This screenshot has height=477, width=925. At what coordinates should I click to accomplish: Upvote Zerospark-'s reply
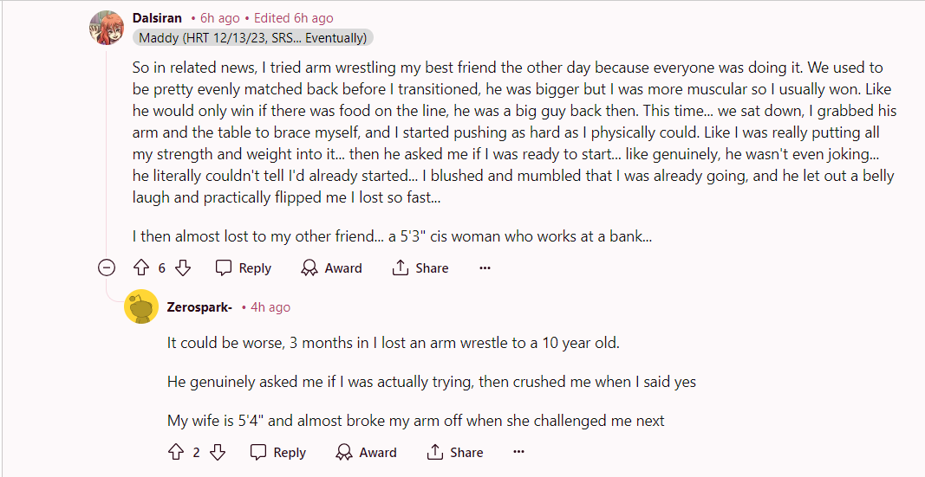click(x=176, y=453)
